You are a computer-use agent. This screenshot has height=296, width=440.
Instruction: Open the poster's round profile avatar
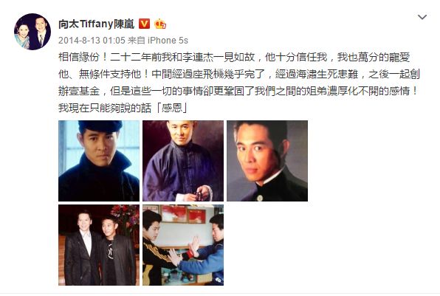coord(32,32)
